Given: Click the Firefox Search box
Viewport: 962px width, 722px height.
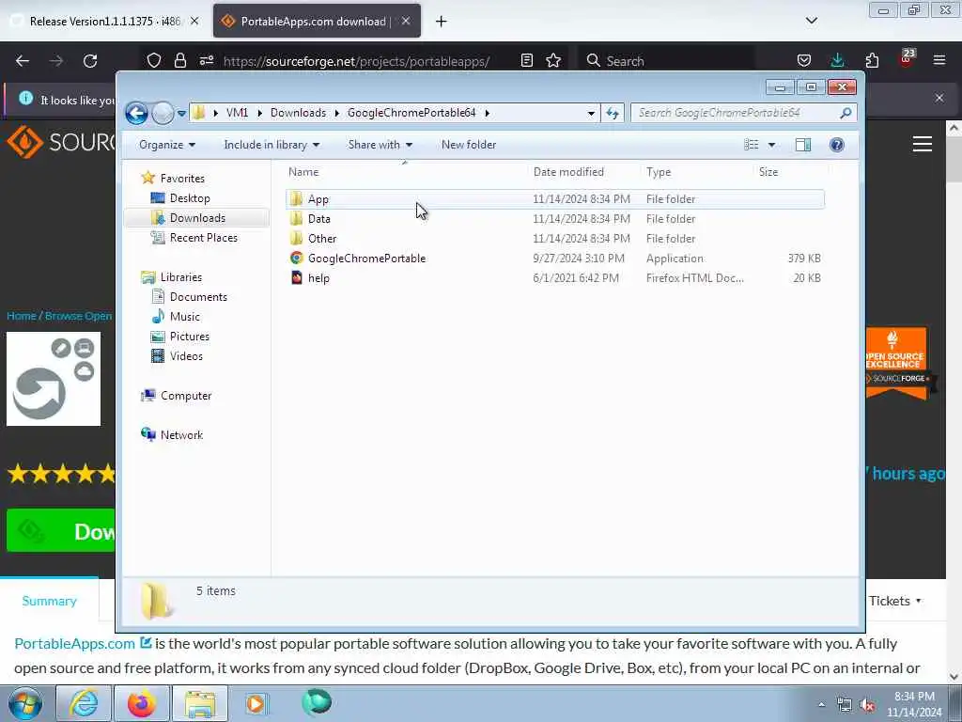Looking at the screenshot, I should [666, 61].
